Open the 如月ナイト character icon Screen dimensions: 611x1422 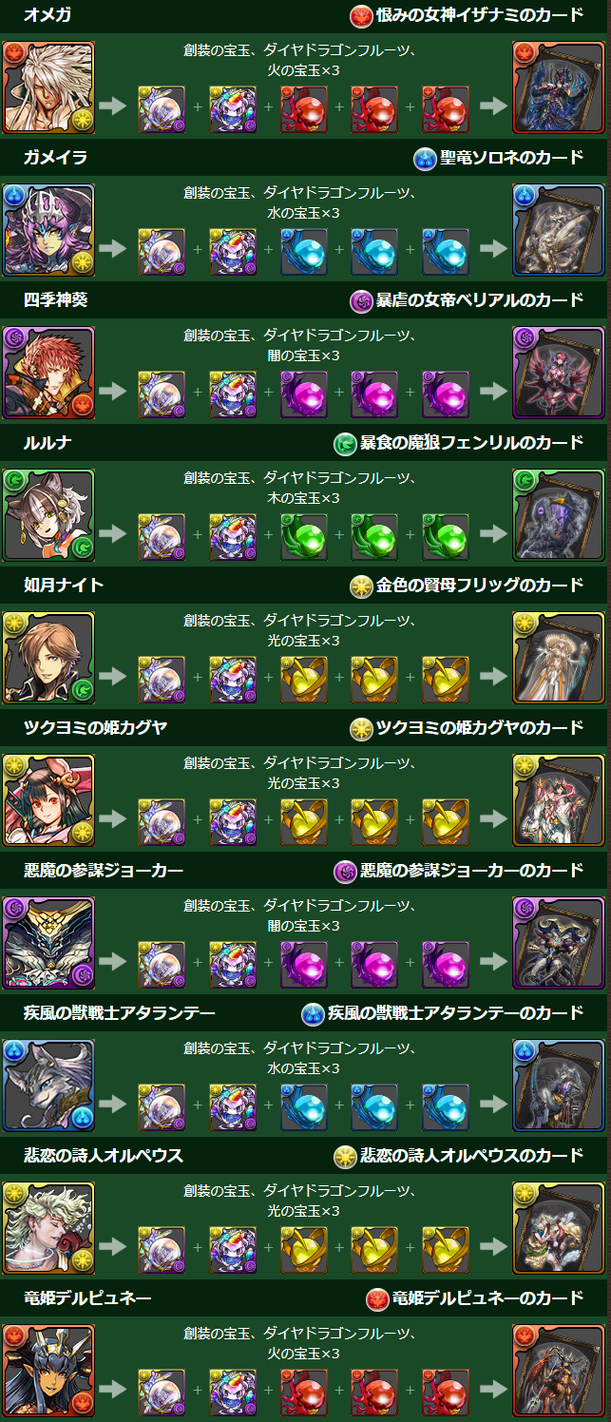(48, 658)
